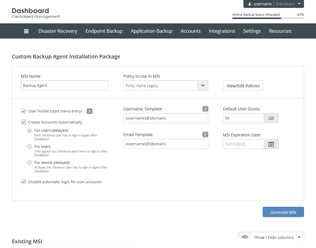Open the Endpoint Backup menu
This screenshot has width=316, height=248.
coord(104,31)
